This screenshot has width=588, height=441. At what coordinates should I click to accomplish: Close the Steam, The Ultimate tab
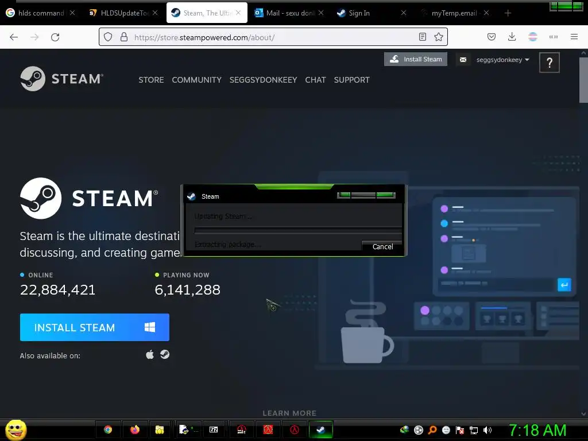[238, 13]
